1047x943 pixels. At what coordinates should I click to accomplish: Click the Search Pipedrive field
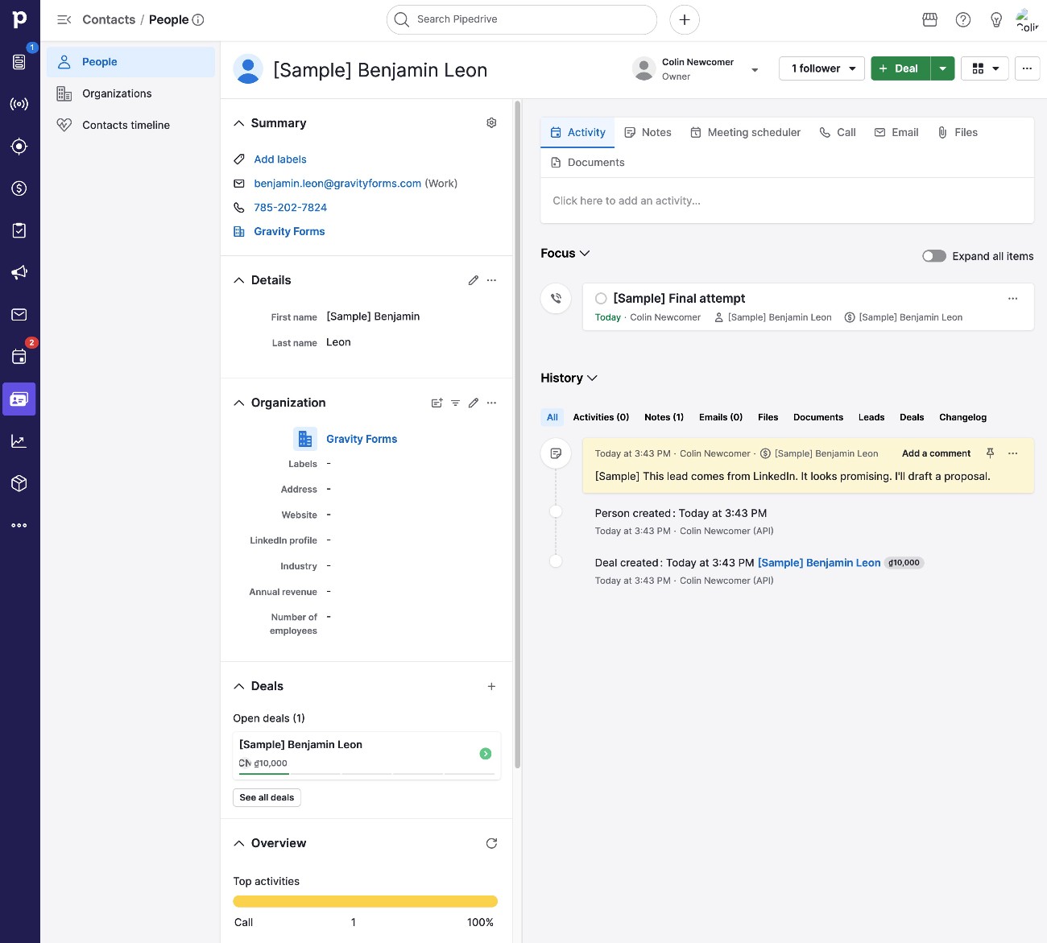click(521, 19)
